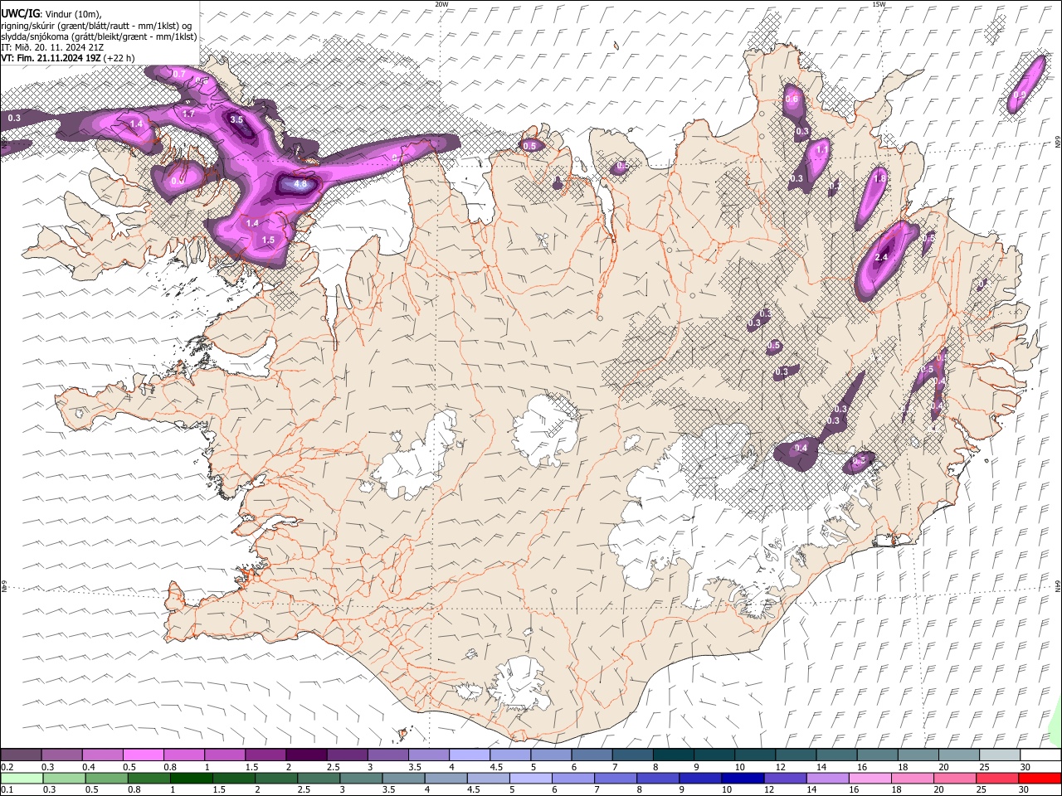Select white swatch after 30 on upper scale

pos(1040,755)
